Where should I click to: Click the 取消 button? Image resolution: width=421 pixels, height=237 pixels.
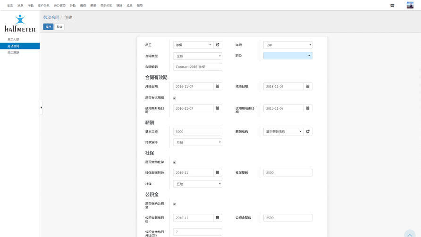tap(59, 27)
